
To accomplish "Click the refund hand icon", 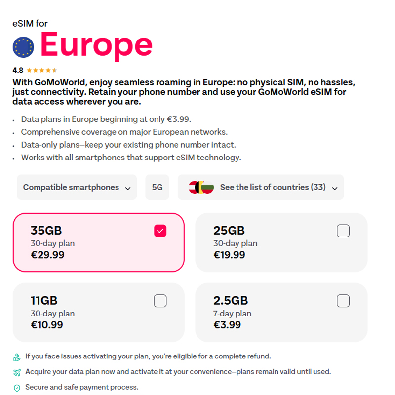I will tap(17, 356).
